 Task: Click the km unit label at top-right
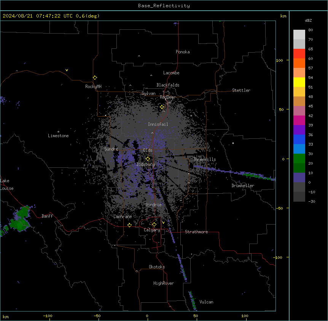coord(283,16)
